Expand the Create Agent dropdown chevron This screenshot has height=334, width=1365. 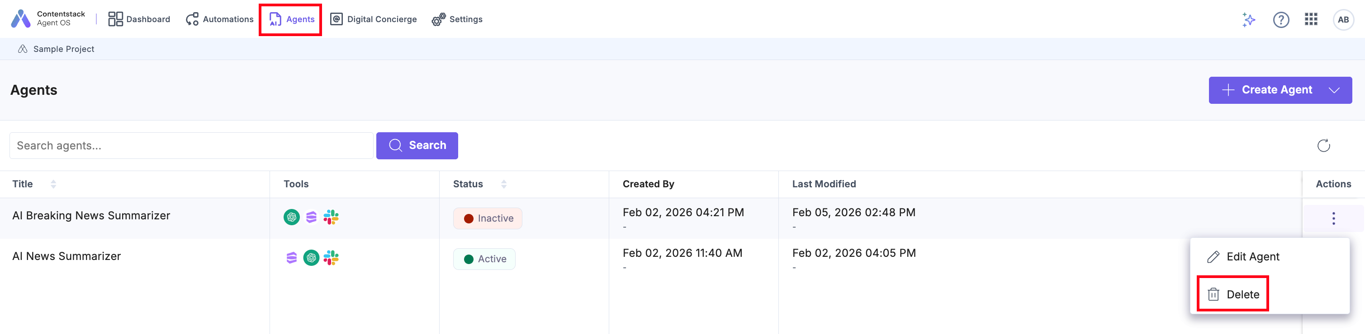tap(1334, 90)
